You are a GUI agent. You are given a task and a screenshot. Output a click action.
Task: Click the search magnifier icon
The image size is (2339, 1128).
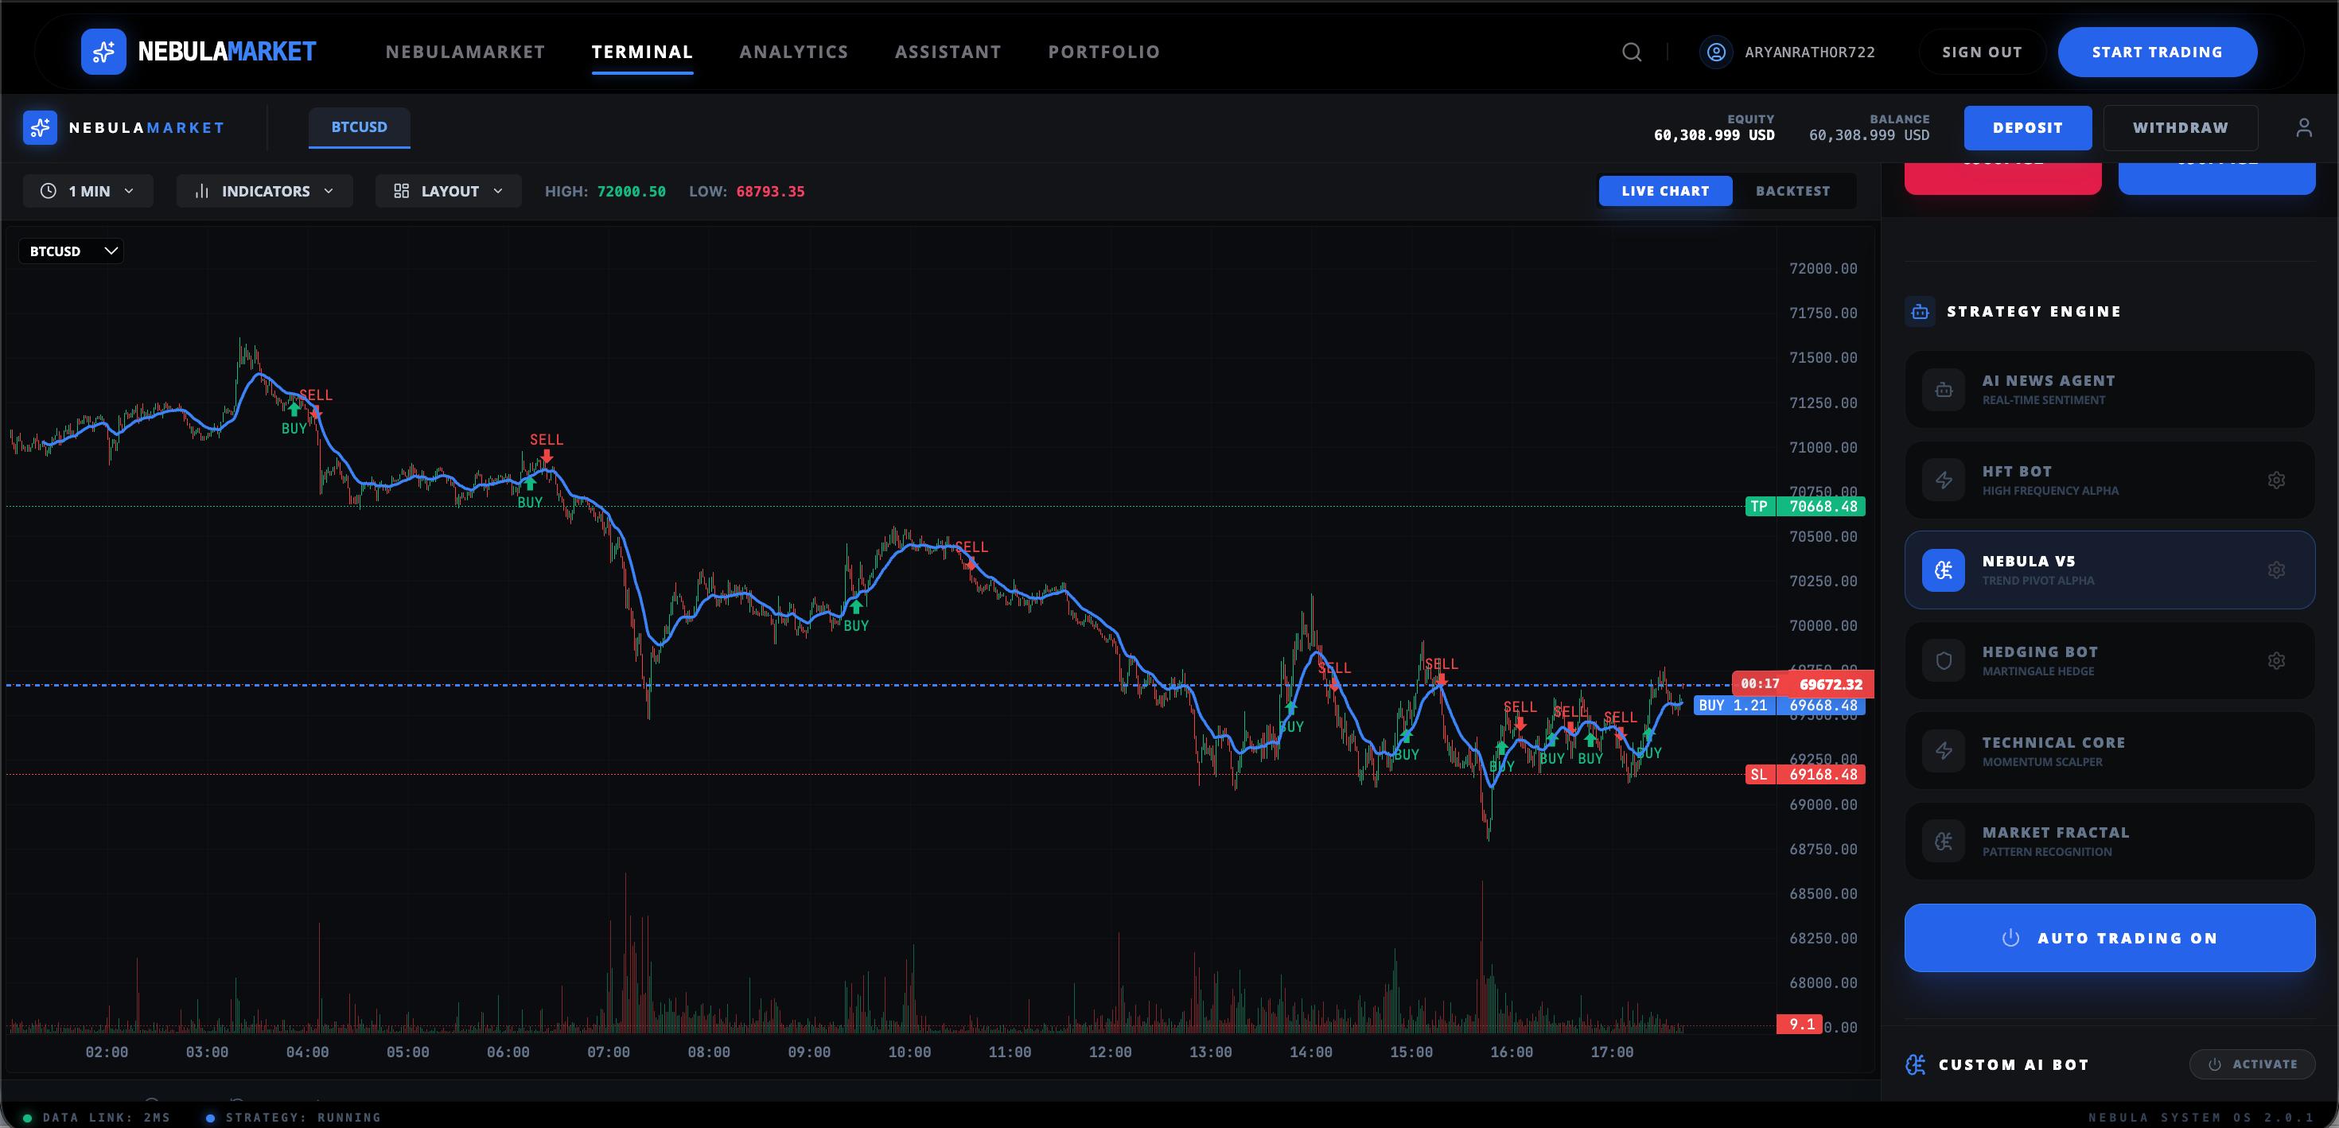pos(1632,52)
